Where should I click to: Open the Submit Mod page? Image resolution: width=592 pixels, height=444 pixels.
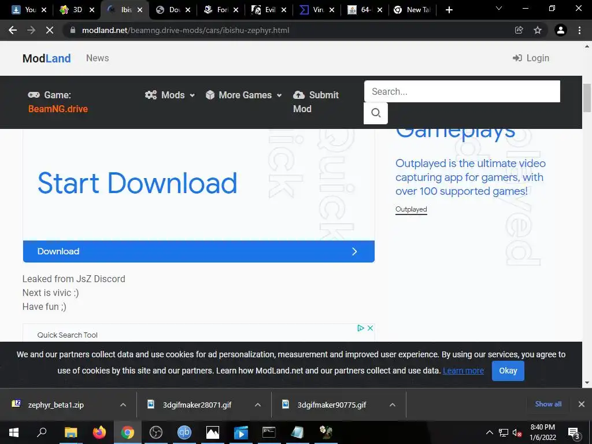point(316,102)
